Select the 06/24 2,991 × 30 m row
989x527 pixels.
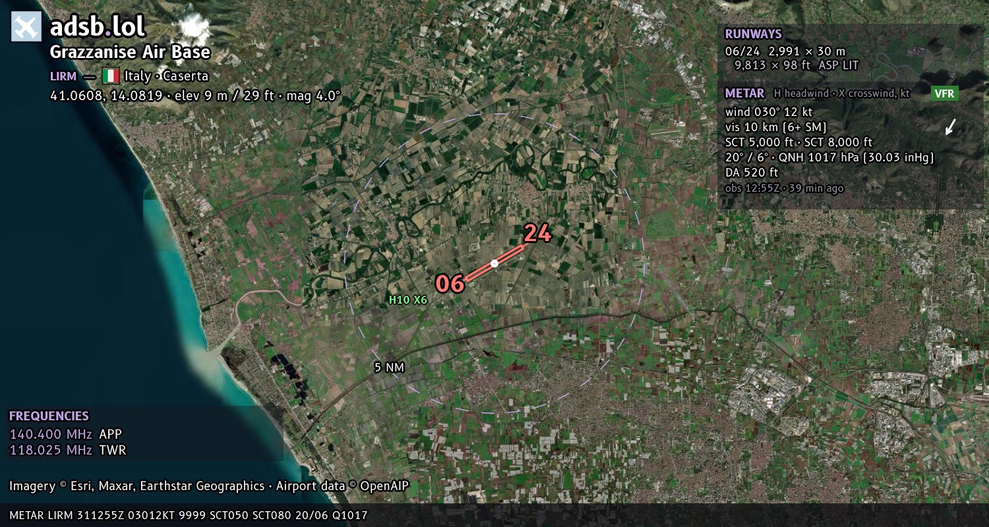(785, 51)
